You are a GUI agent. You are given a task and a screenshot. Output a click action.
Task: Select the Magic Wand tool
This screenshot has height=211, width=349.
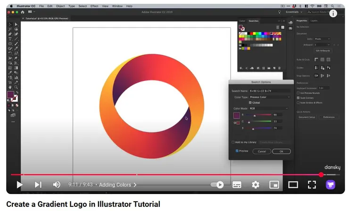coord(10,29)
